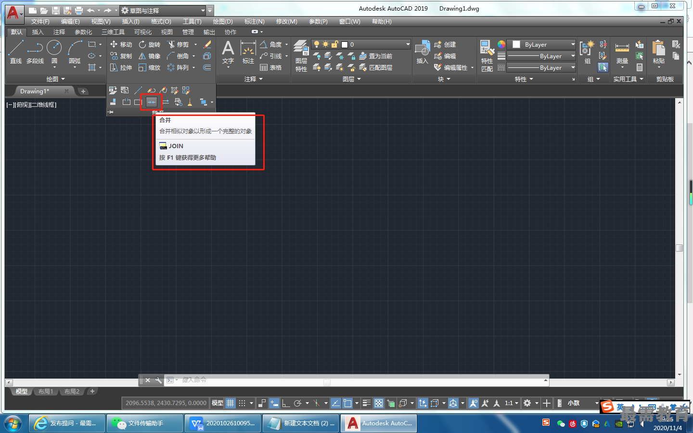Open the linetype ByLayer dropdown
The height and width of the screenshot is (433, 693).
[542, 68]
